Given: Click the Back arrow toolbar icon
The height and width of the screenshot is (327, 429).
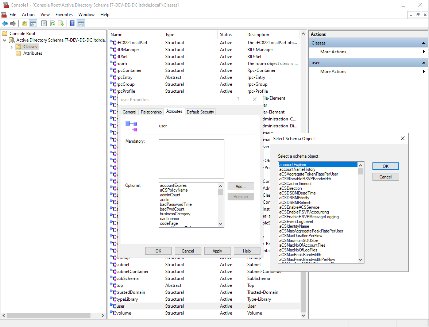Looking at the screenshot, I should click(x=5, y=23).
